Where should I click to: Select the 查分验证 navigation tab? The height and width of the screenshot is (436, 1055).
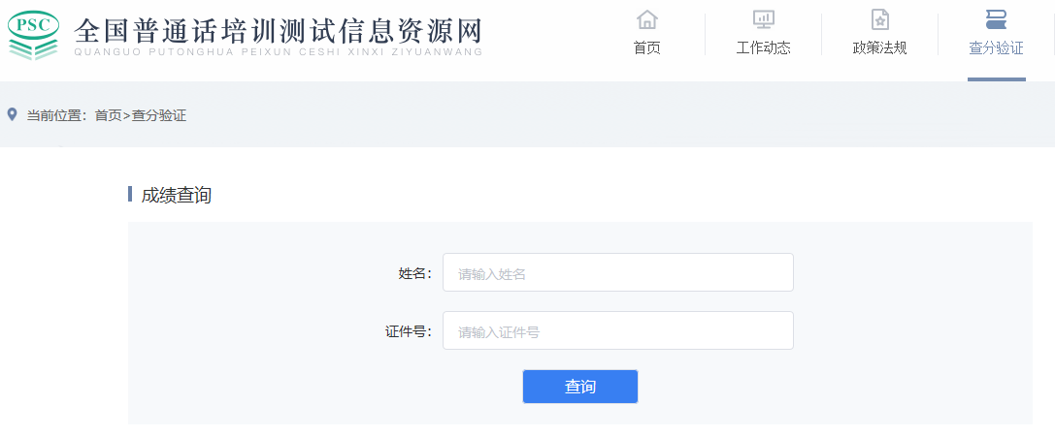click(x=996, y=47)
